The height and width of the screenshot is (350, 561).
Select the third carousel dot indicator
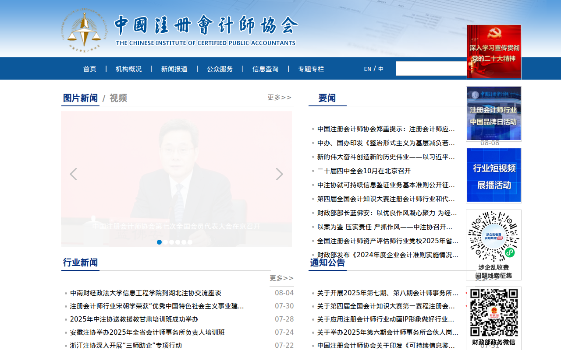click(x=172, y=242)
